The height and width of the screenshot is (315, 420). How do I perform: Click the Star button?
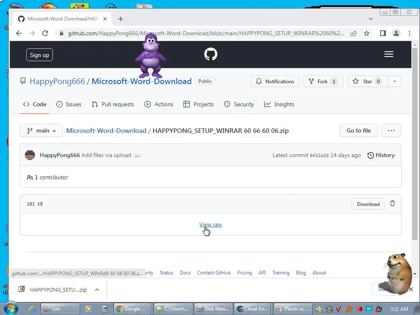tap(367, 82)
